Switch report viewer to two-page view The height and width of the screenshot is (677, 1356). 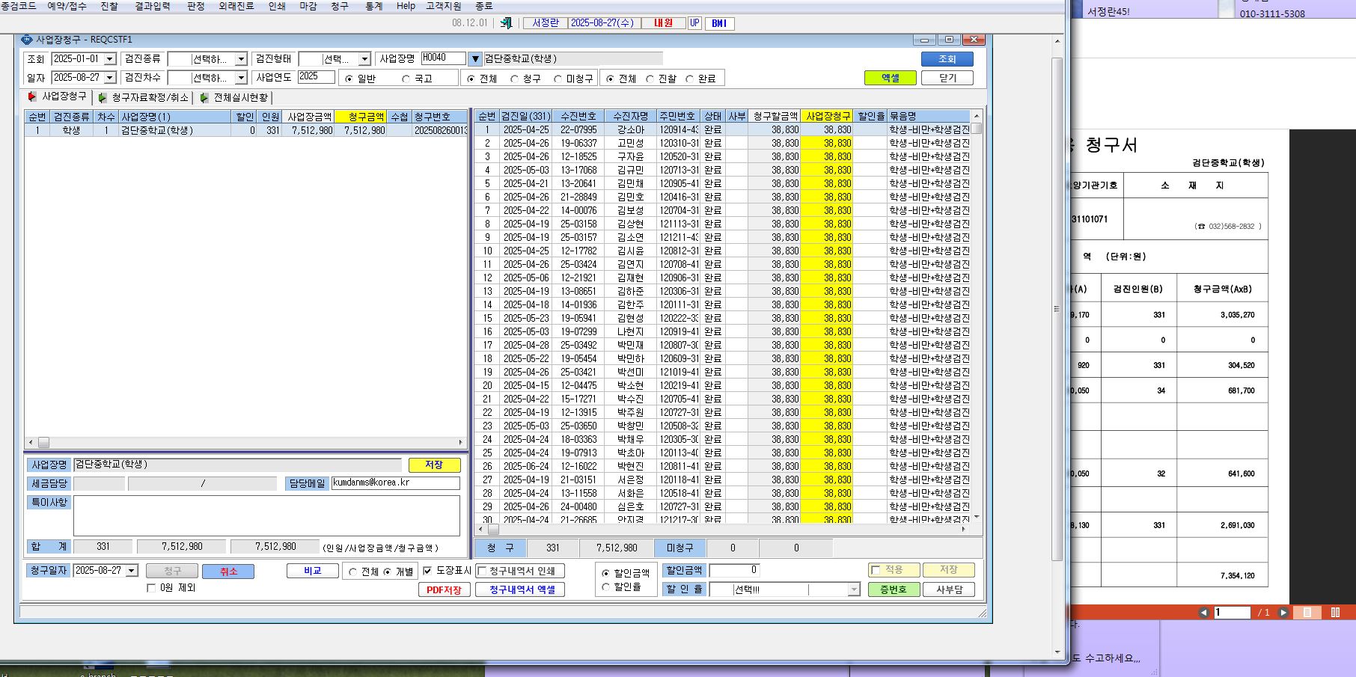click(1336, 612)
